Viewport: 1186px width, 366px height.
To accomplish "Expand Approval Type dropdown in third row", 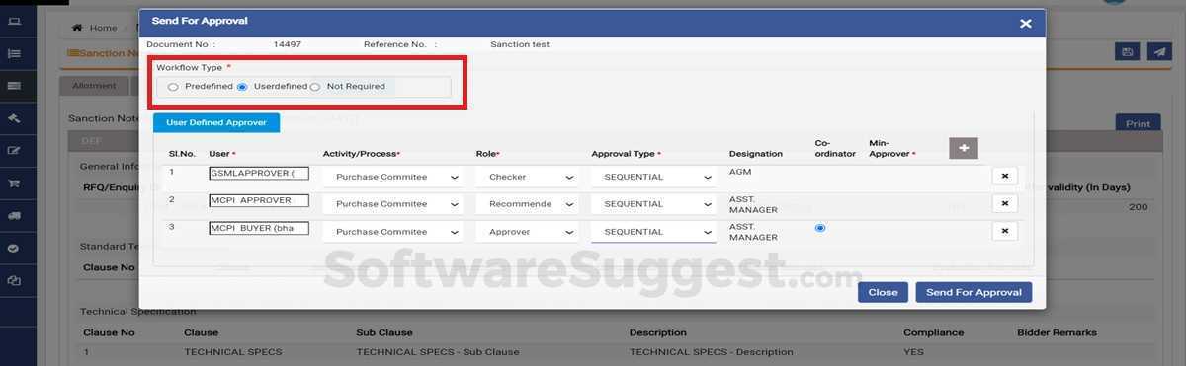I will point(653,232).
